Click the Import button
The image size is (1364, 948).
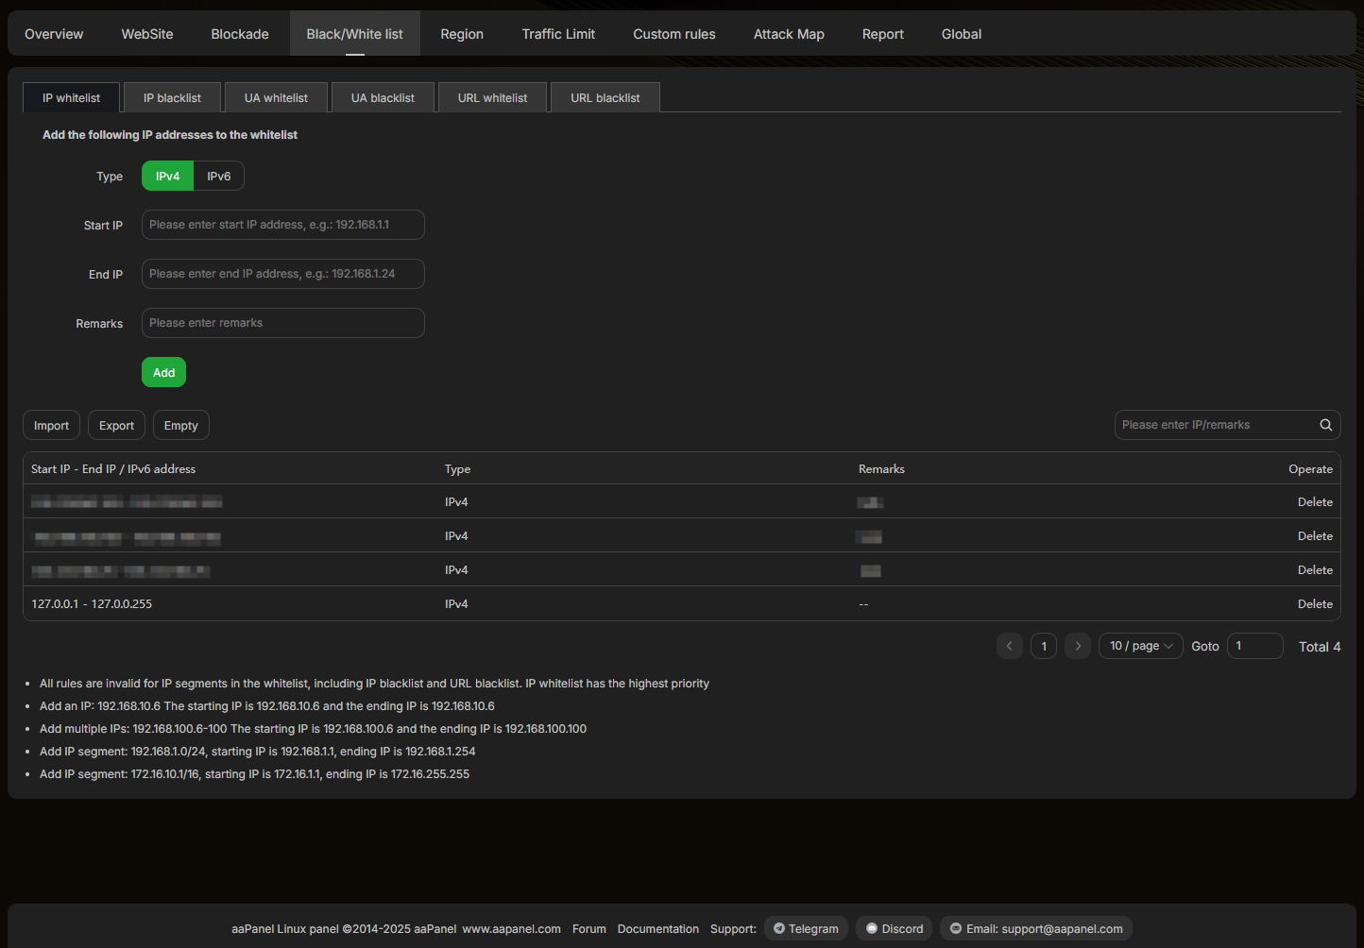tap(51, 426)
